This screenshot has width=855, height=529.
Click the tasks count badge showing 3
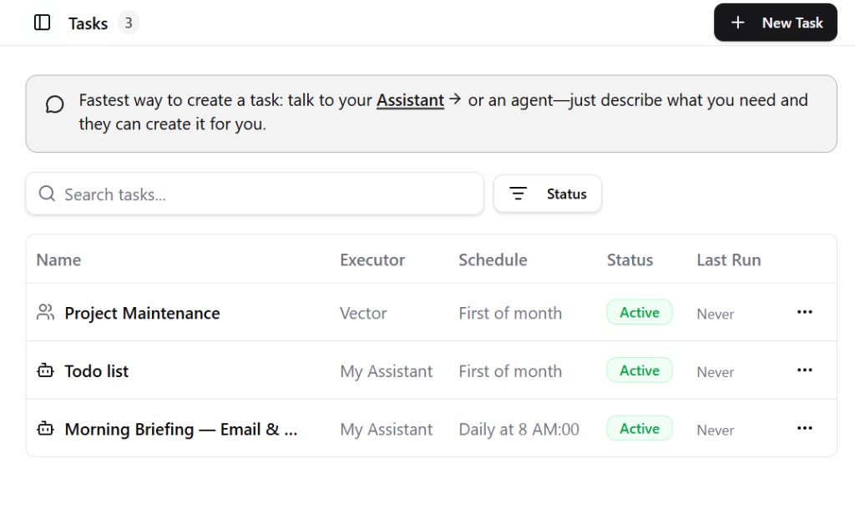pos(128,23)
